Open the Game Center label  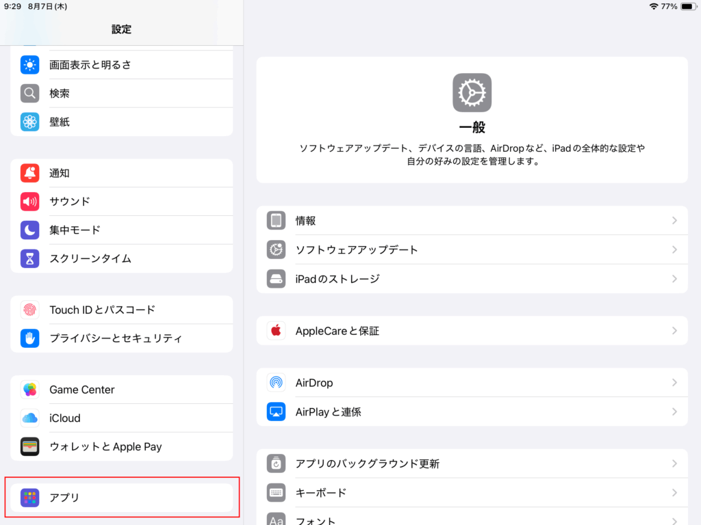(82, 390)
